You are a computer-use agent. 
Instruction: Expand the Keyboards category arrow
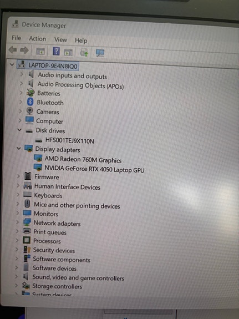pyautogui.click(x=18, y=195)
